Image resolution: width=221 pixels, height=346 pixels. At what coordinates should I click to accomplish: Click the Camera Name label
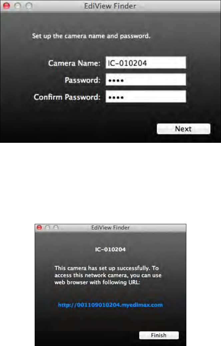[74, 63]
